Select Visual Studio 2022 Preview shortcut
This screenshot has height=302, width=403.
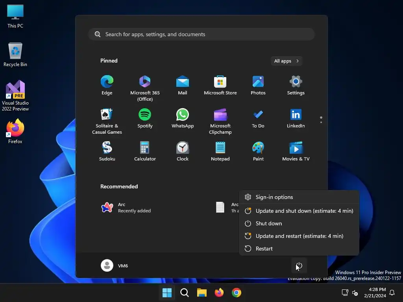click(x=15, y=96)
